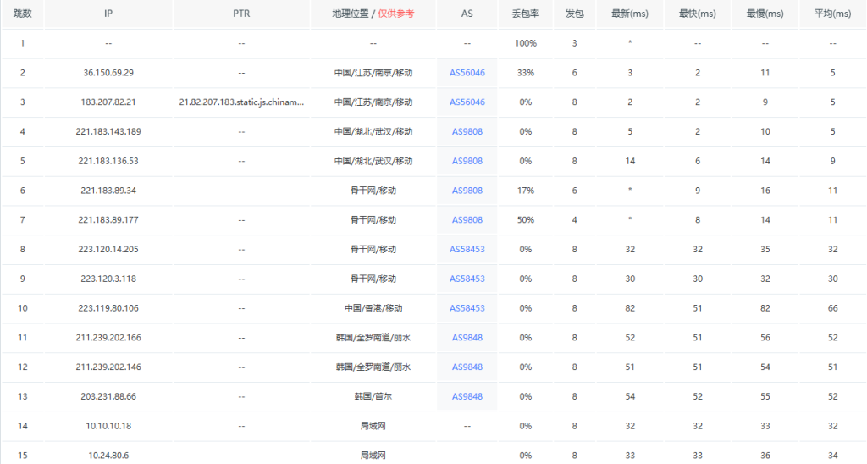The height and width of the screenshot is (464, 867).
Task: Click the 发包 column header
Action: tap(575, 14)
